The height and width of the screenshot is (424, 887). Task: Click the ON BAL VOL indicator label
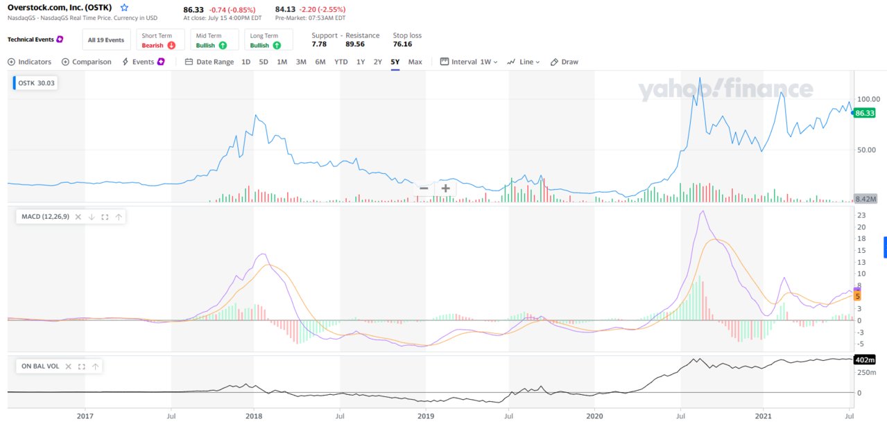coord(40,366)
